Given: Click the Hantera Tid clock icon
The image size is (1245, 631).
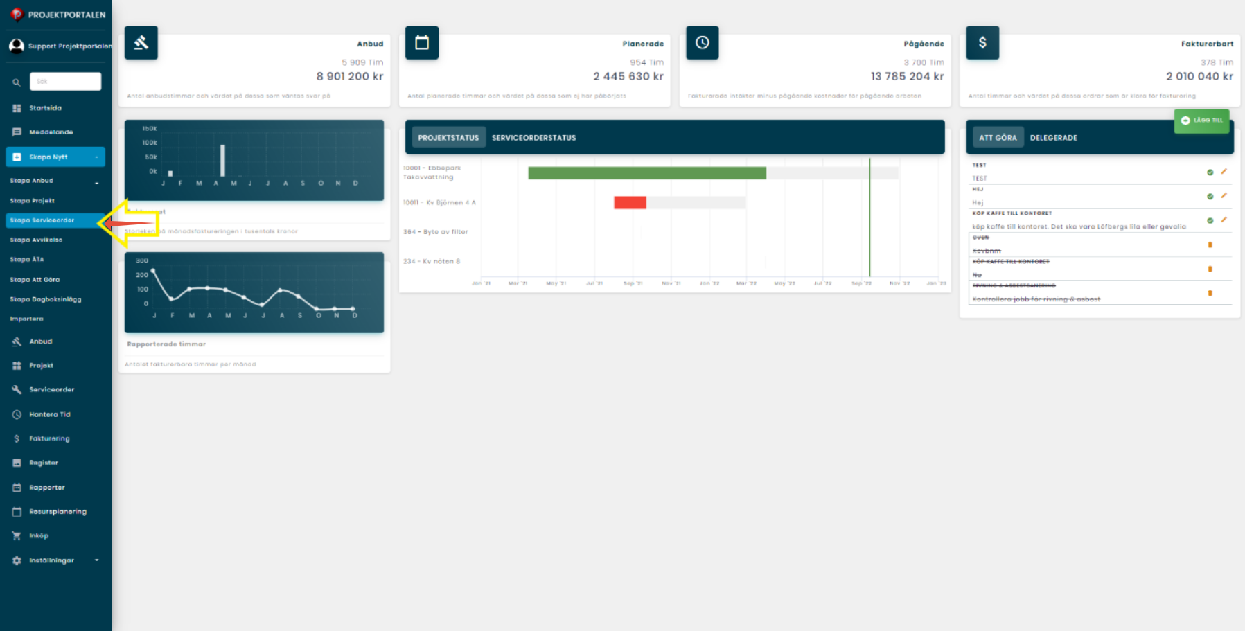Looking at the screenshot, I should click(17, 414).
